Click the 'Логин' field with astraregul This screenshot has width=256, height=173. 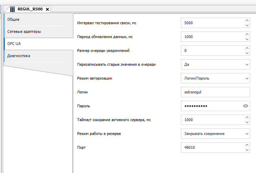214,92
